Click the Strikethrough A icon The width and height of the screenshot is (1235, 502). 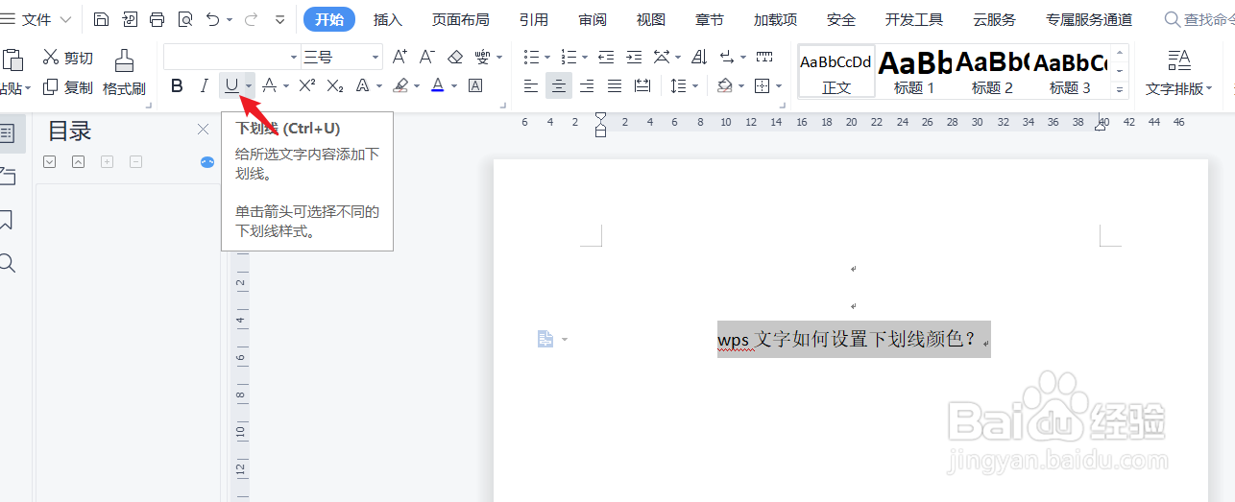pos(269,85)
